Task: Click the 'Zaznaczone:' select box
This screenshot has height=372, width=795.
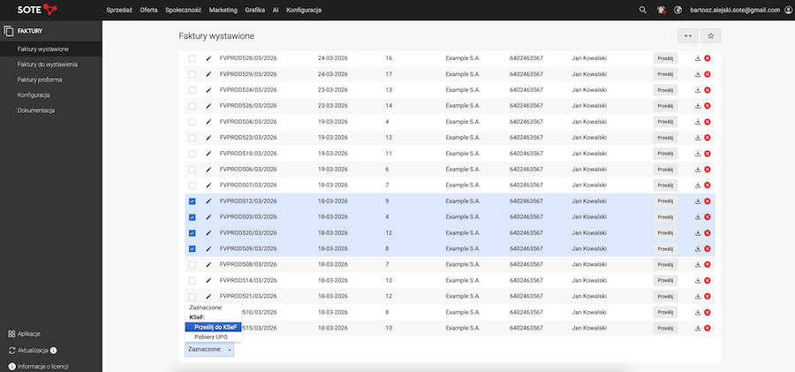Action: pos(209,349)
